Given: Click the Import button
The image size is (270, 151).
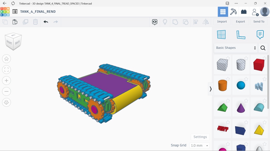Looking at the screenshot, I should coord(222,21).
